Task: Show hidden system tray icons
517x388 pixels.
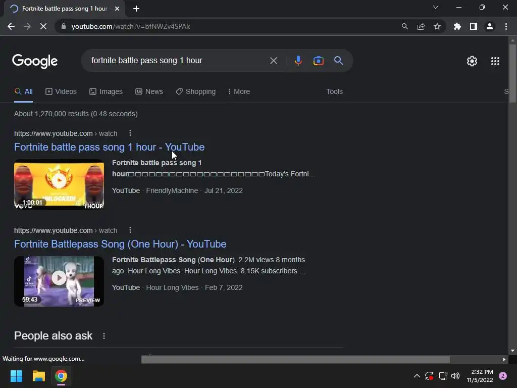Action: [417, 376]
